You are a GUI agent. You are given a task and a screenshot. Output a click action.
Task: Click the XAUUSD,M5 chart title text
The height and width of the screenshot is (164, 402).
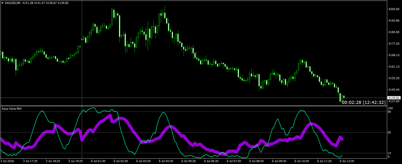pos(13,3)
